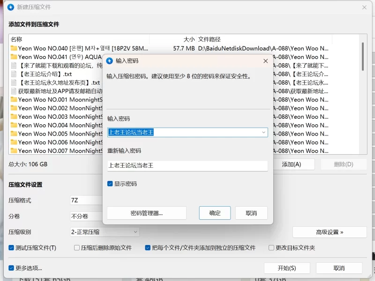Open the 压缩级别 dropdown
Viewport: 375px width, 281px height.
pyautogui.click(x=105, y=232)
